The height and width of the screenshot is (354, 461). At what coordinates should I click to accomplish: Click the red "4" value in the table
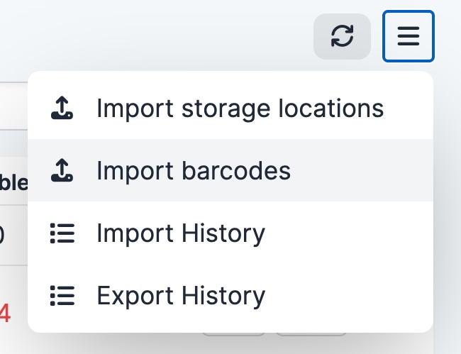(6, 313)
